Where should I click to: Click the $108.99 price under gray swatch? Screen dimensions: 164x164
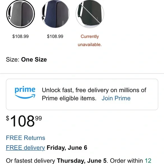[20, 36]
